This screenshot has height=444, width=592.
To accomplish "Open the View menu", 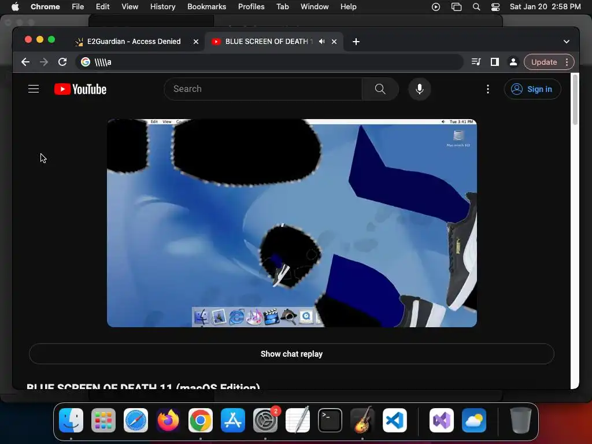I will point(129,7).
